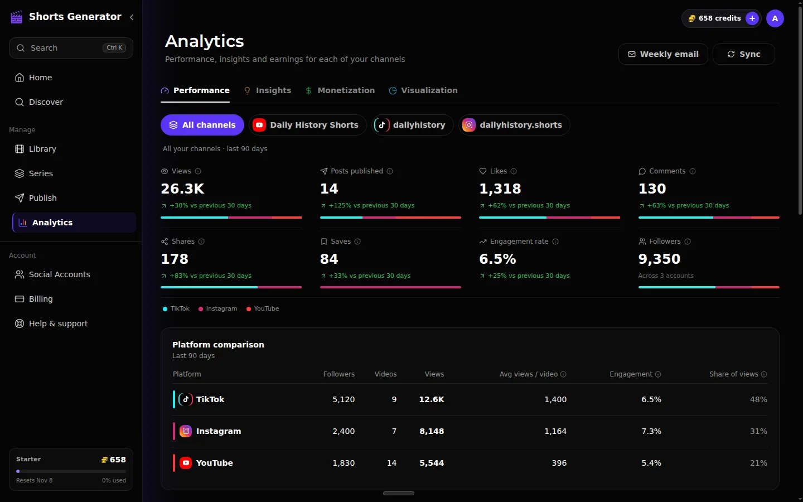Image resolution: width=803 pixels, height=502 pixels.
Task: Click the info icon by Avg views / video
Action: [x=563, y=374]
